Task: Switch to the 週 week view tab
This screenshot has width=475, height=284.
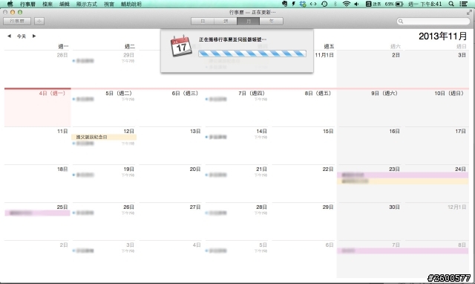Action: [226, 21]
